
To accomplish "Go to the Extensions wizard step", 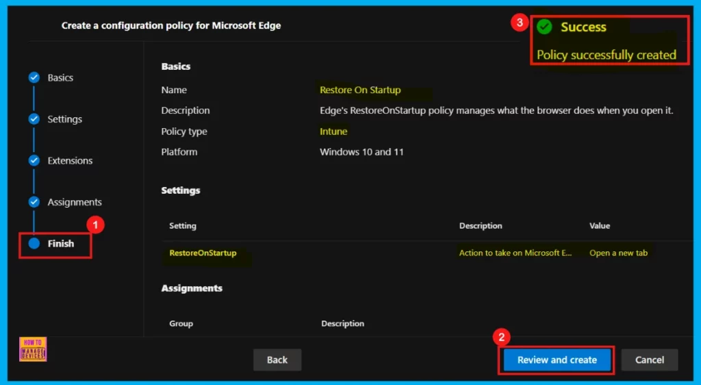I will pyautogui.click(x=71, y=160).
